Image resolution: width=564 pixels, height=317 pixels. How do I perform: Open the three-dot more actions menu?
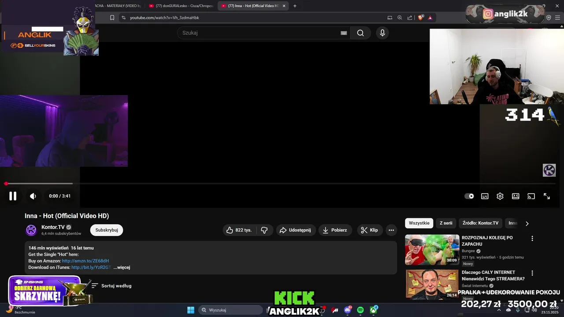(x=391, y=230)
